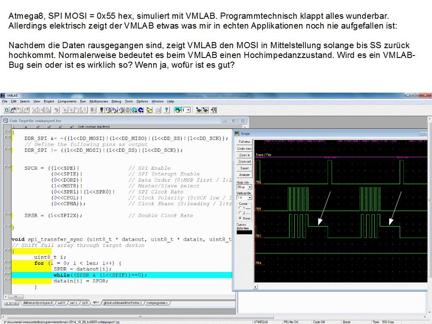This screenshot has height=324, width=432.
Task: Click Zoom out button in Scope
Action: tap(244, 162)
